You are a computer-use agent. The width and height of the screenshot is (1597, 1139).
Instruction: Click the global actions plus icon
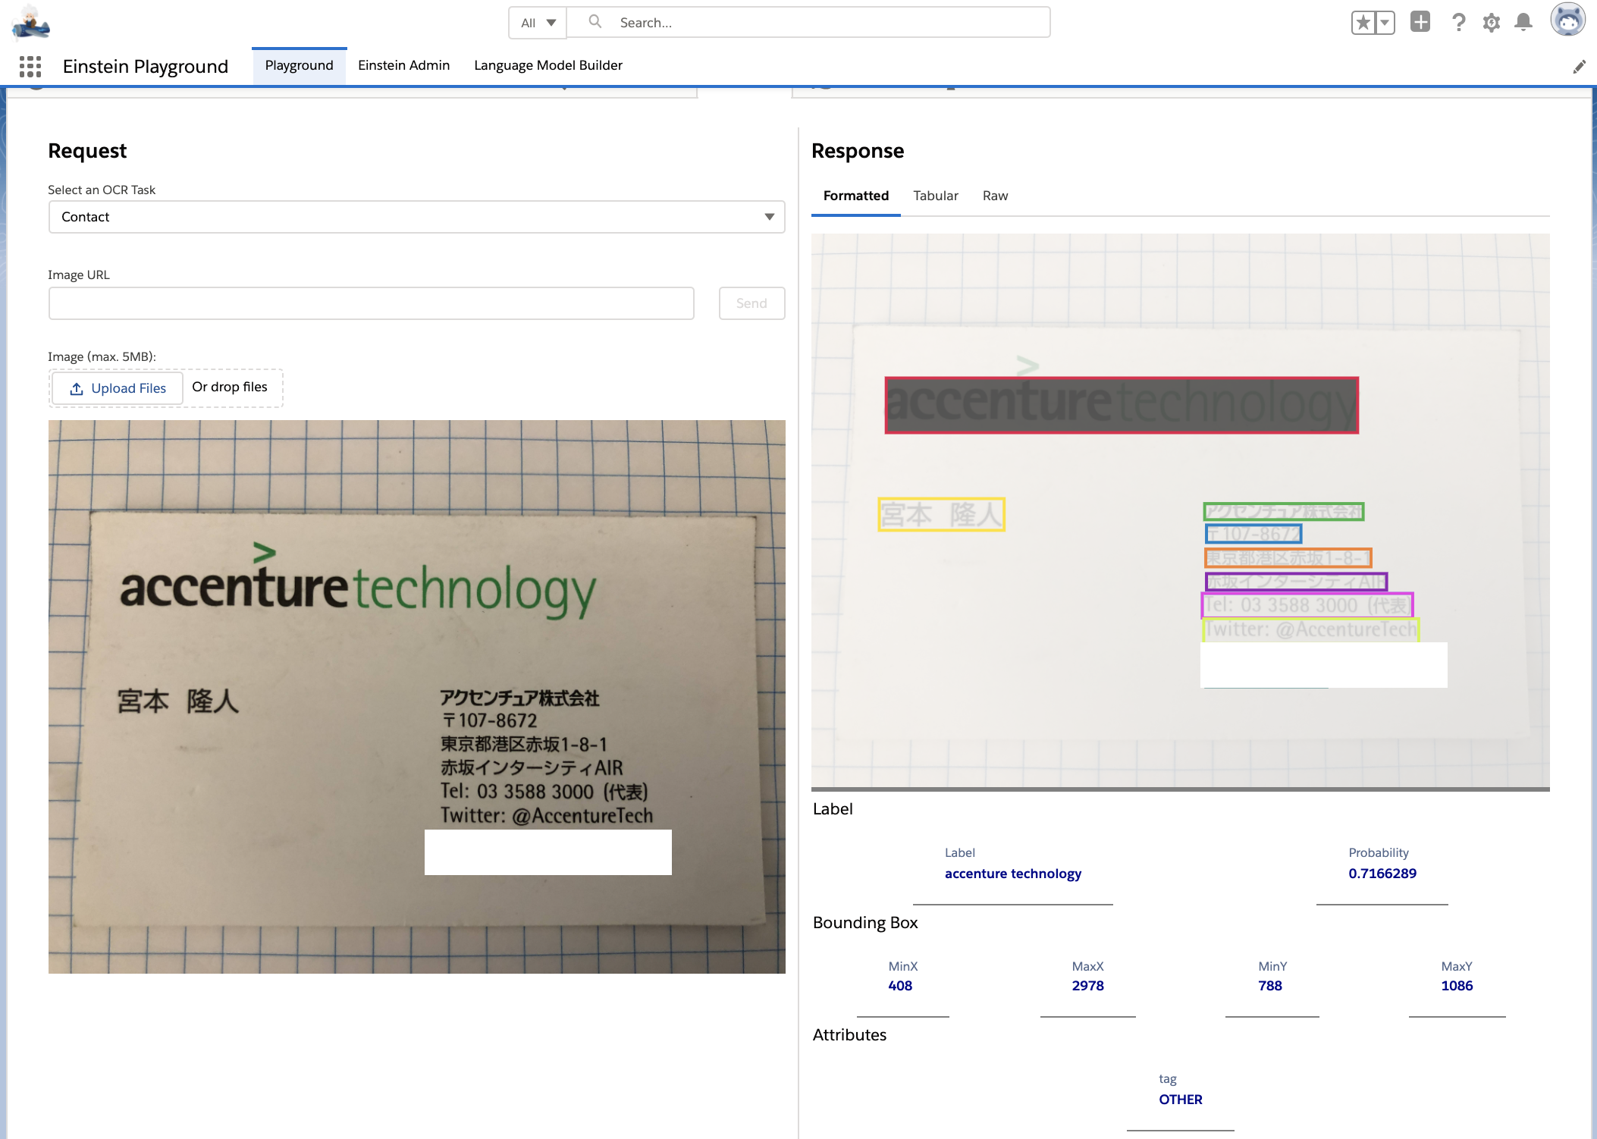point(1420,22)
